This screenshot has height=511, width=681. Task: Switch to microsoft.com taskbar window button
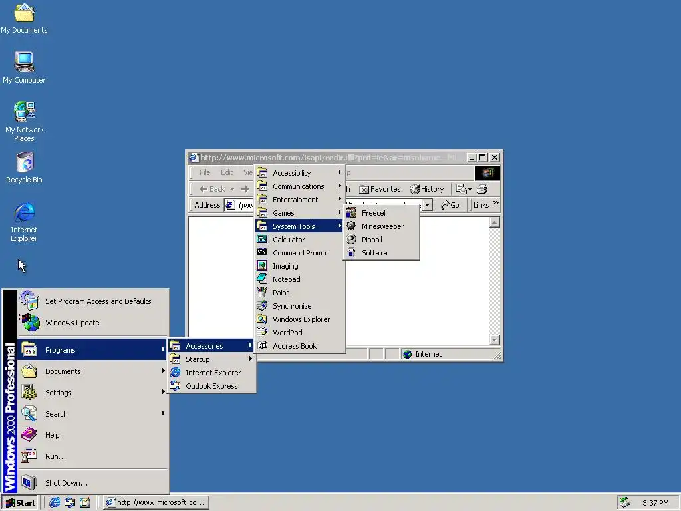pos(156,503)
